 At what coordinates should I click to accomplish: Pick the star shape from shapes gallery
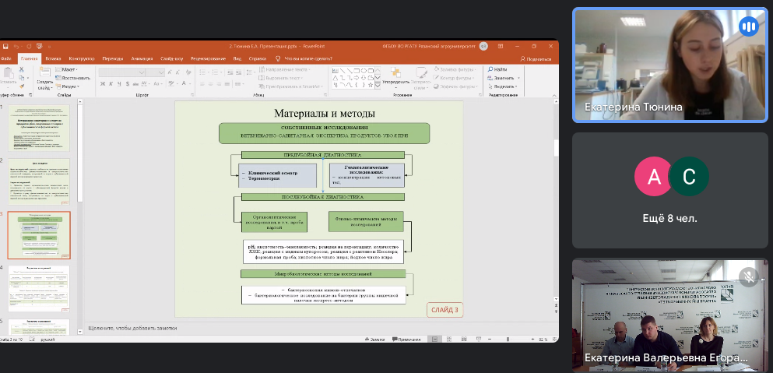(x=371, y=84)
